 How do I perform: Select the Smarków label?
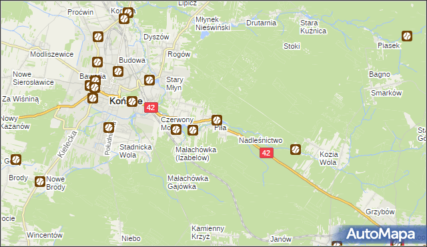(x=386, y=93)
